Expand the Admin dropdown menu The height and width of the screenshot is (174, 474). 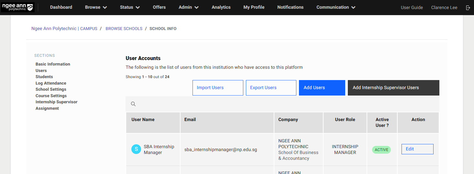click(189, 7)
